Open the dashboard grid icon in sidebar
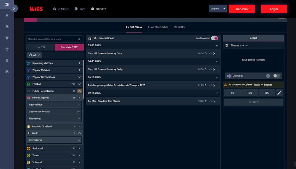Image resolution: width=296 pixels, height=169 pixels. pyautogui.click(x=7, y=4)
